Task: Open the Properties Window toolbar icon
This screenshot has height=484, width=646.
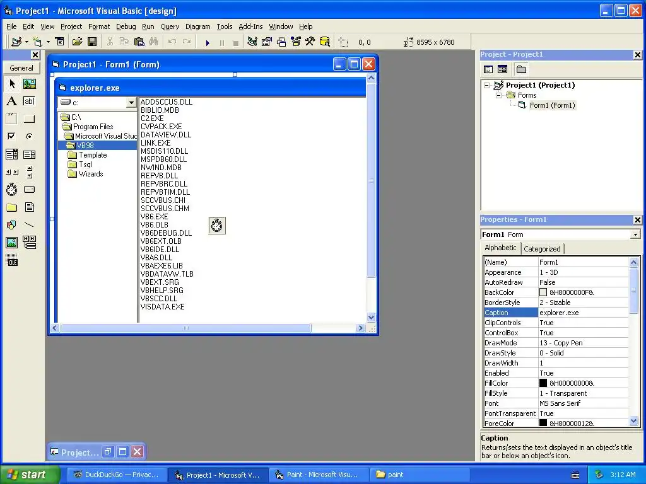Action: coord(267,42)
